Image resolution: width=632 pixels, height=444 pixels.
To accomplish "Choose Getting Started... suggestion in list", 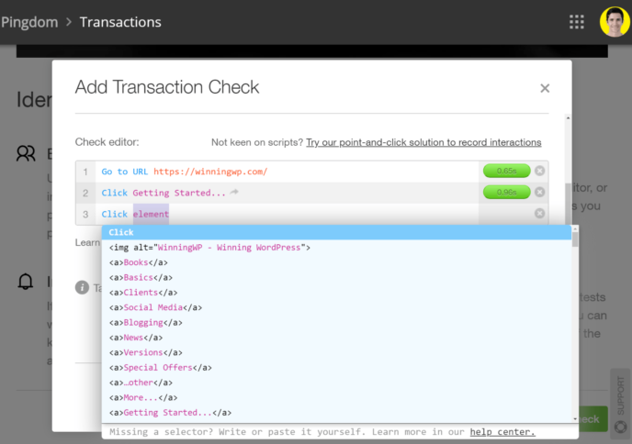I will tap(336, 413).
